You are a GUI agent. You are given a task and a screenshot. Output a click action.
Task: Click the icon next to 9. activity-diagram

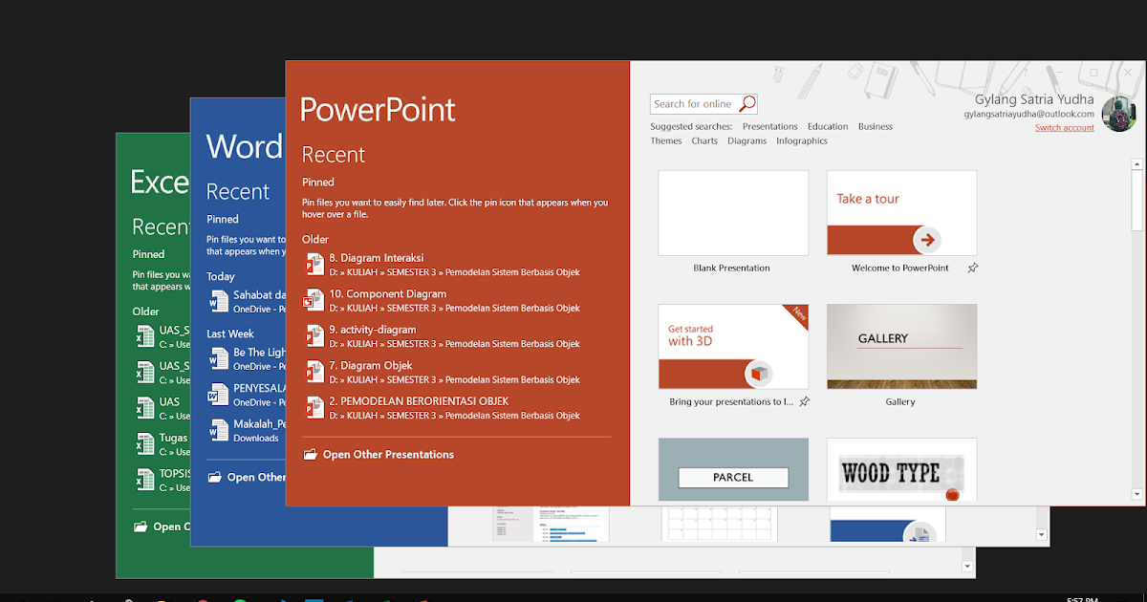pyautogui.click(x=314, y=335)
